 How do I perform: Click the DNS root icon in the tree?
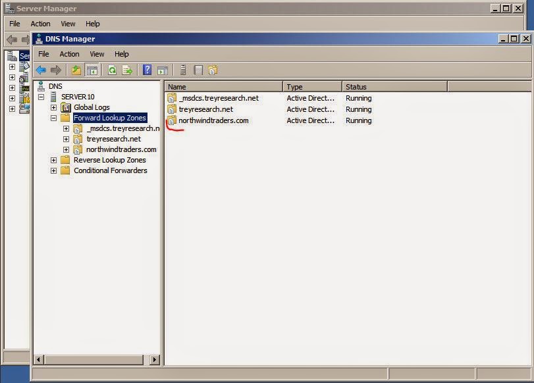pyautogui.click(x=41, y=86)
